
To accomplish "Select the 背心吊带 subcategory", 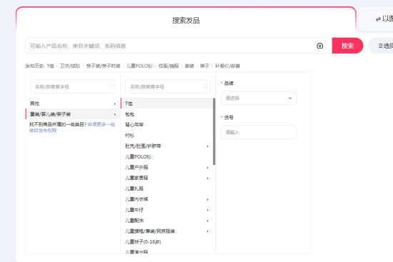I will (x=166, y=125).
